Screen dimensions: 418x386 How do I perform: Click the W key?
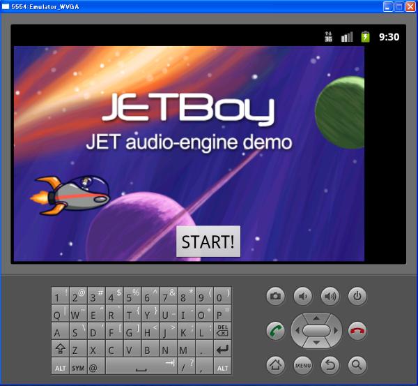tap(78, 313)
